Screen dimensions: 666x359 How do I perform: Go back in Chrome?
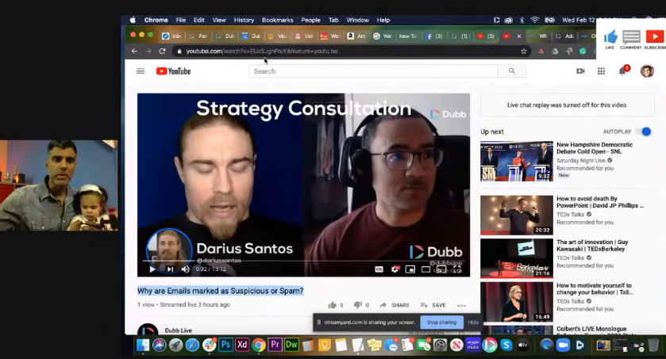pos(134,51)
